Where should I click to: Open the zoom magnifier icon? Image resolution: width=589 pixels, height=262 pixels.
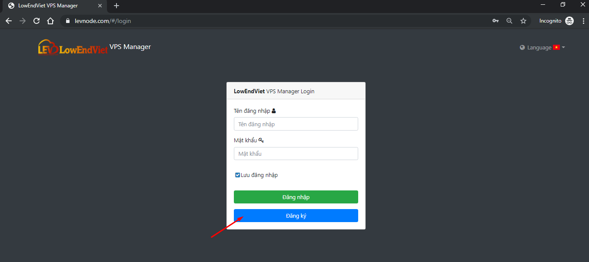point(509,21)
